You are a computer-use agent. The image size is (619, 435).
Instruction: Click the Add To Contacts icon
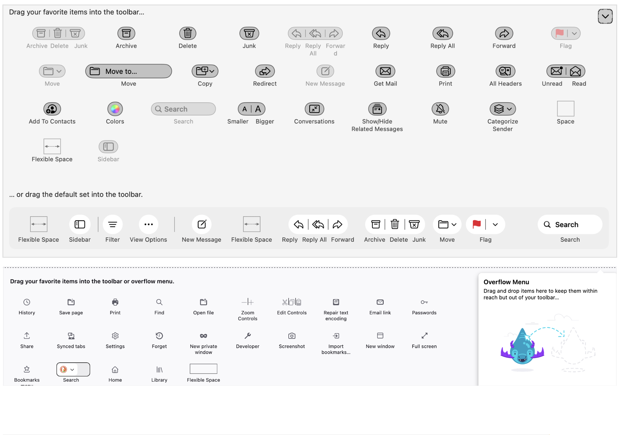coord(52,109)
